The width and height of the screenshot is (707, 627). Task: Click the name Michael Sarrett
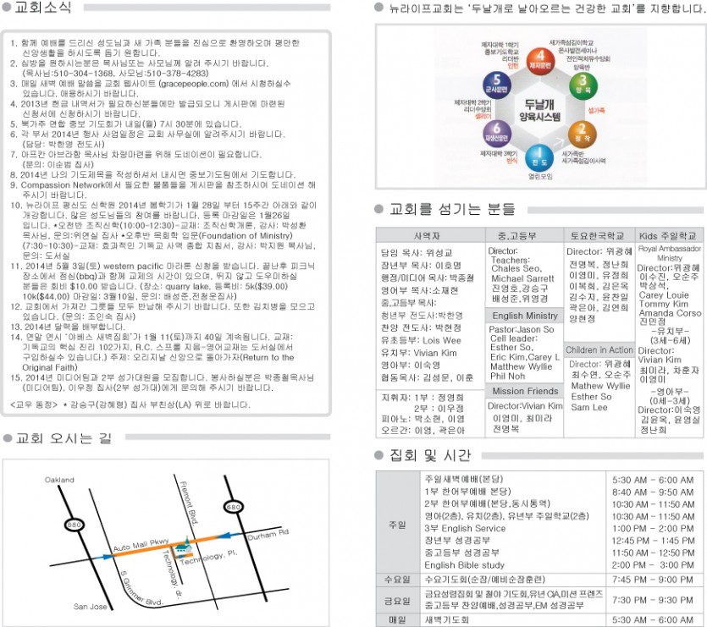tap(522, 278)
